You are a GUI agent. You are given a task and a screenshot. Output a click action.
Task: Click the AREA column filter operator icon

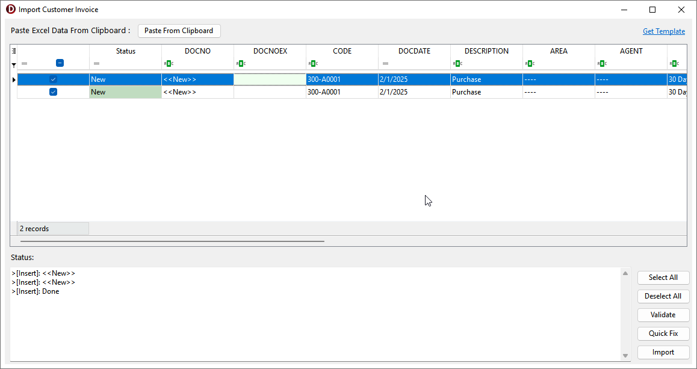click(530, 64)
